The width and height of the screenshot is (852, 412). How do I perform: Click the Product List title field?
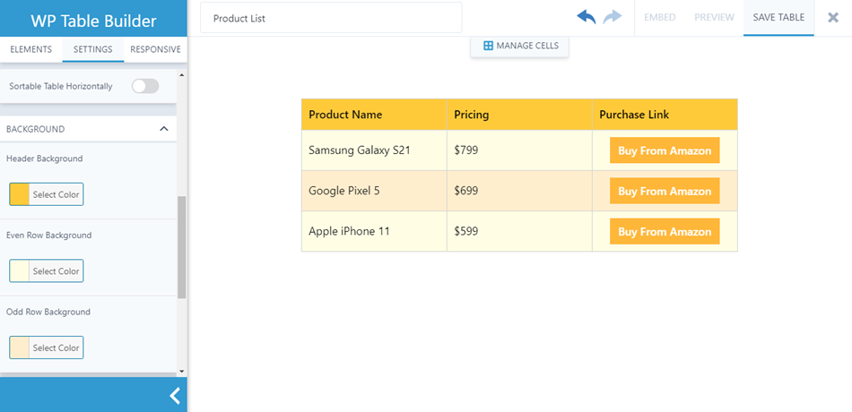pos(331,18)
